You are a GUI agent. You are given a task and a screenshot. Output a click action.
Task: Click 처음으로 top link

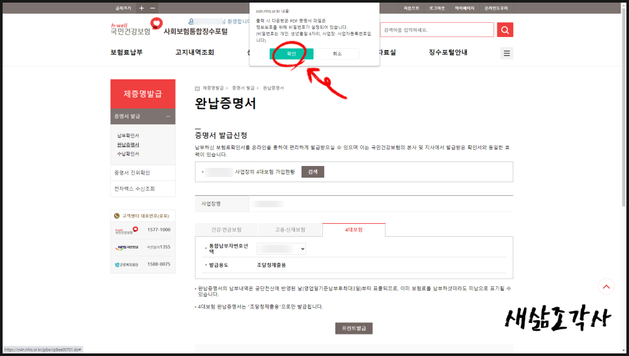[x=411, y=8]
